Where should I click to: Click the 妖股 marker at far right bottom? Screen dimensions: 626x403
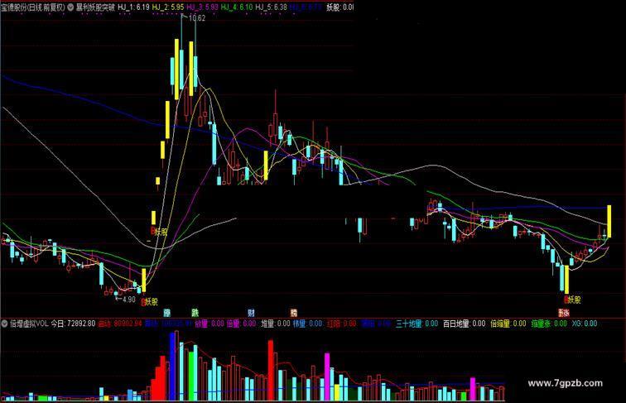pyautogui.click(x=574, y=300)
